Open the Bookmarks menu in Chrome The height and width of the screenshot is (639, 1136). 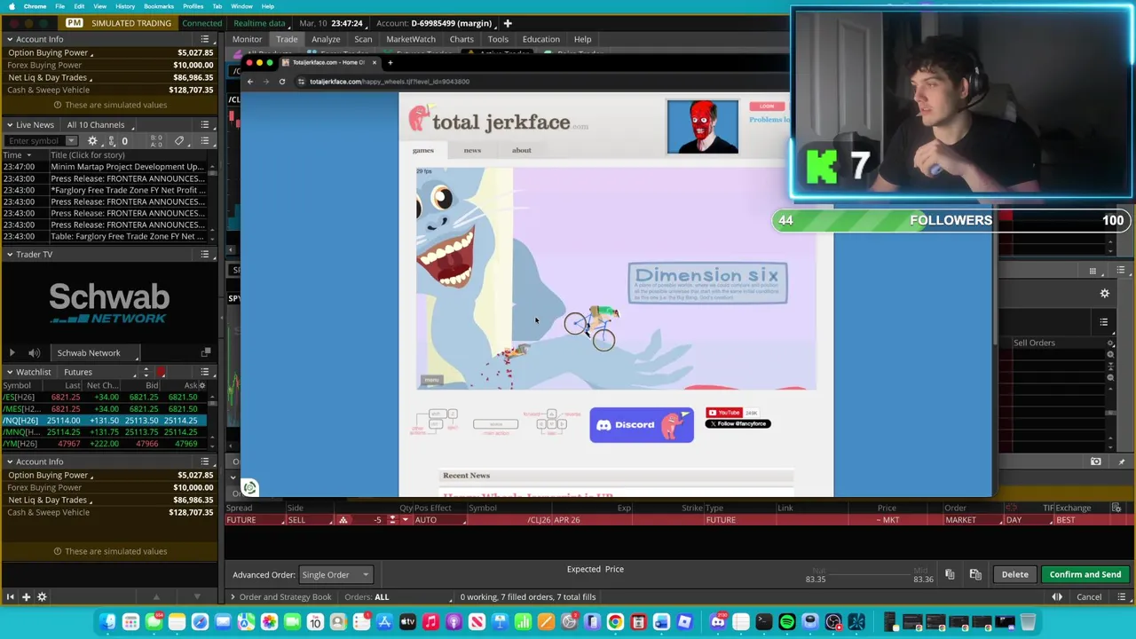tap(159, 6)
